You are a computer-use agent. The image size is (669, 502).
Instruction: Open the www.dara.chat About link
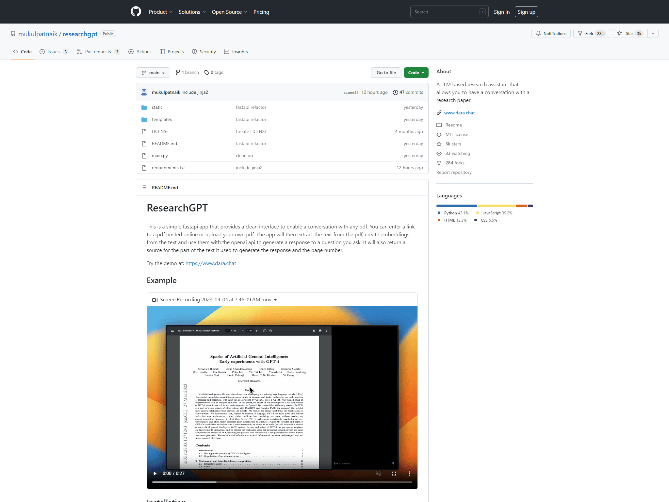(459, 113)
